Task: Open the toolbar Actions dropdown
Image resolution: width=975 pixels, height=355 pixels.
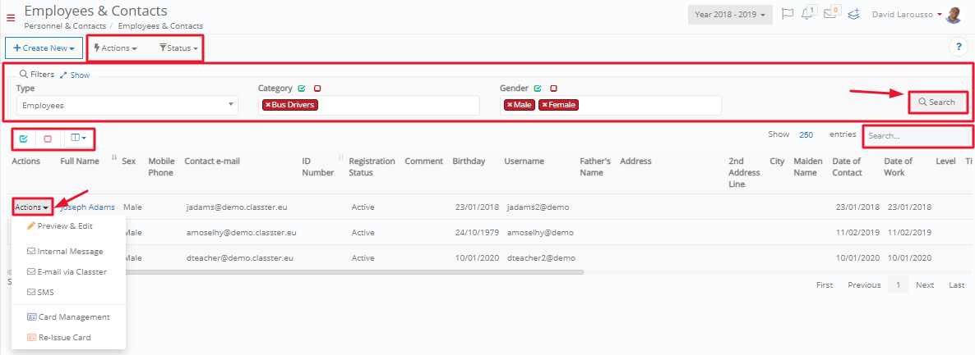Action: pyautogui.click(x=116, y=48)
